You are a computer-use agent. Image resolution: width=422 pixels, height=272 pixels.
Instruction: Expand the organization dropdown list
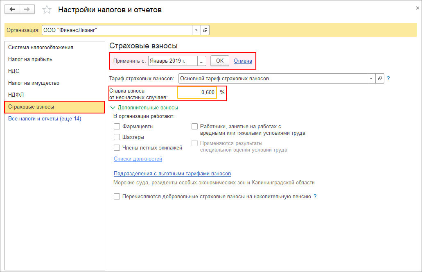[196, 30]
